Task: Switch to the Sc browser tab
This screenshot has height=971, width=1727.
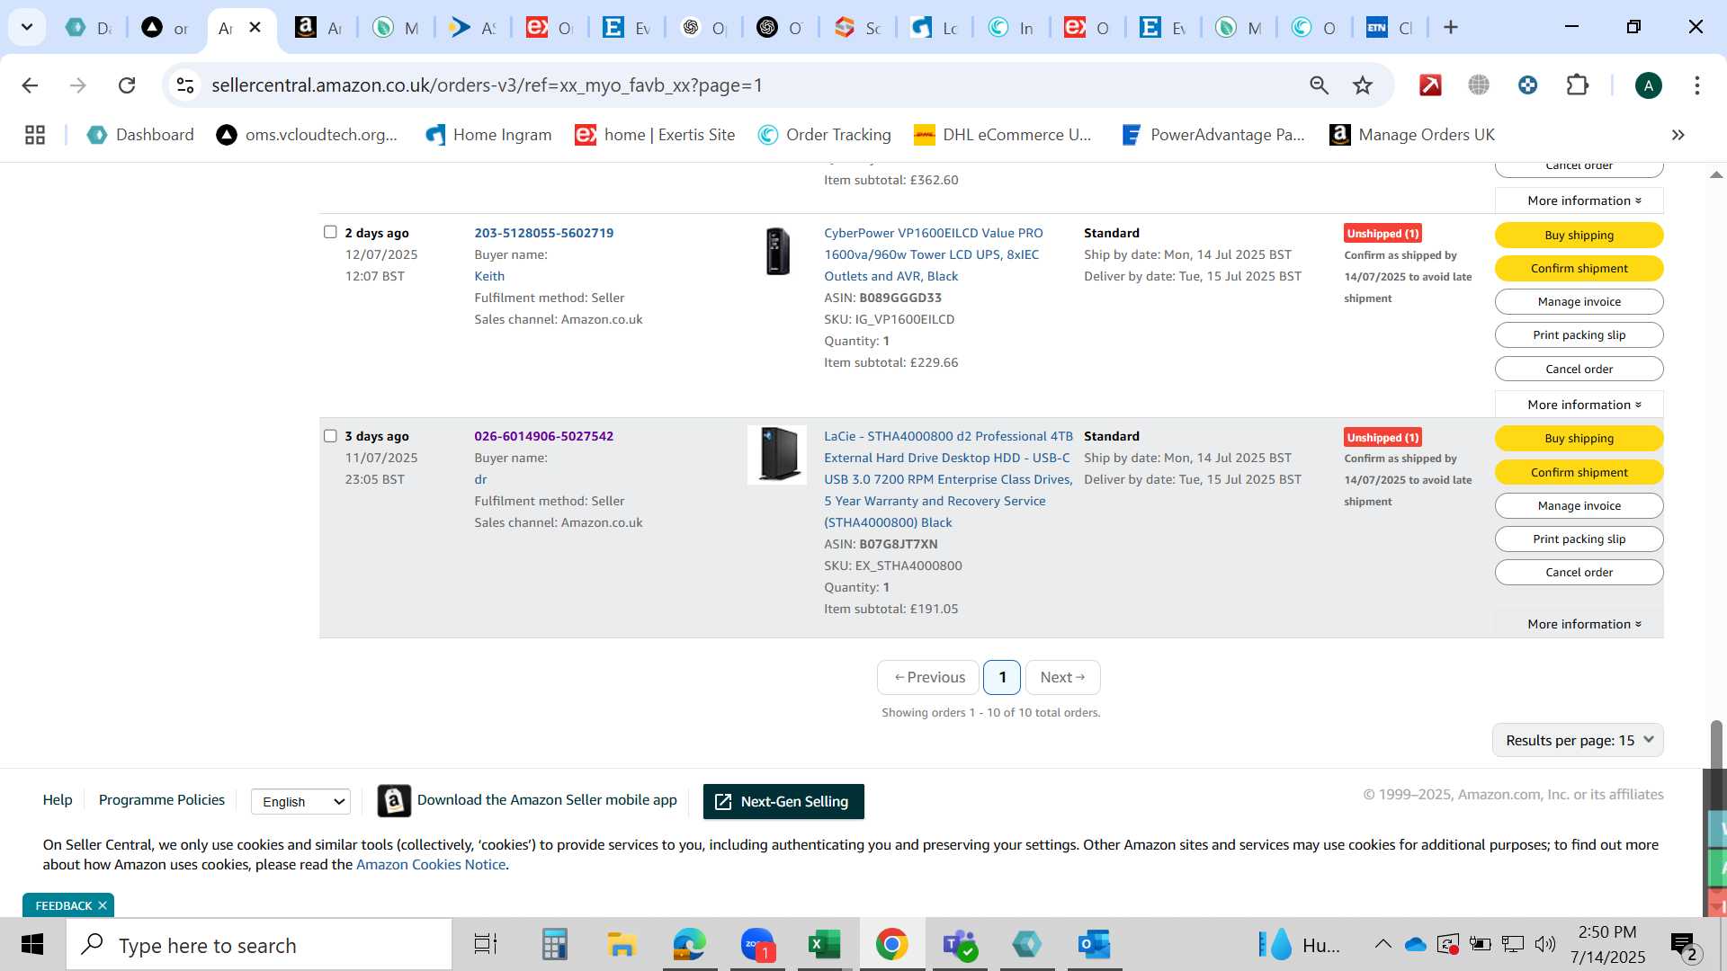Action: coord(857,27)
